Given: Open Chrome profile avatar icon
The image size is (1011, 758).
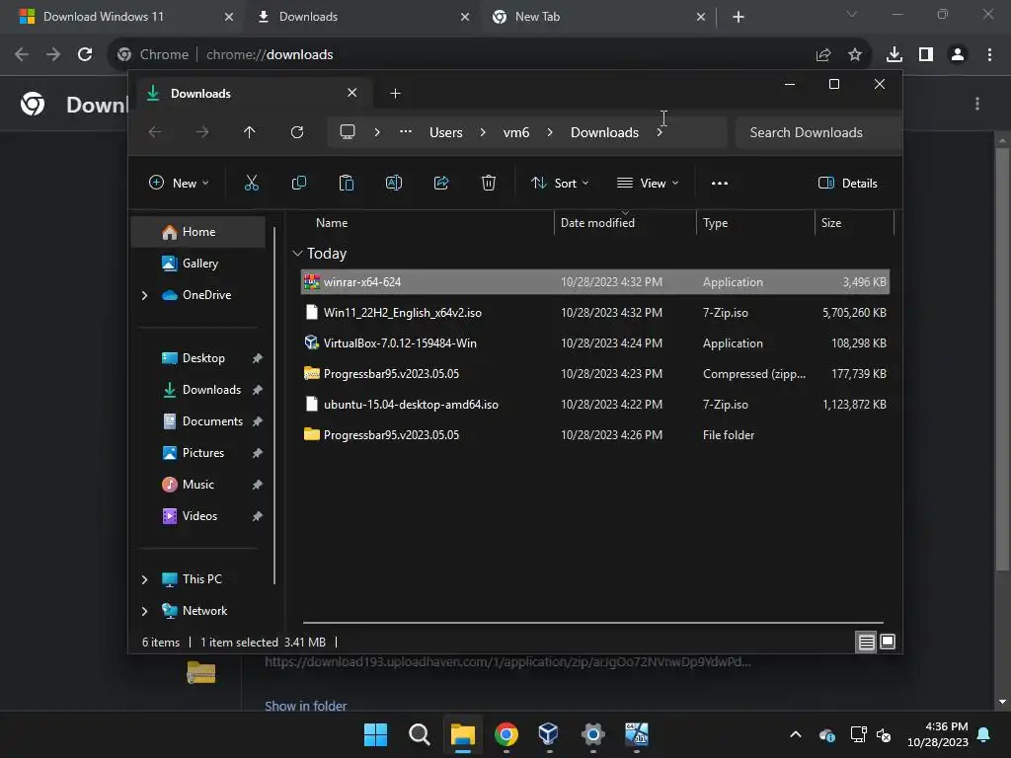Looking at the screenshot, I should 958,54.
